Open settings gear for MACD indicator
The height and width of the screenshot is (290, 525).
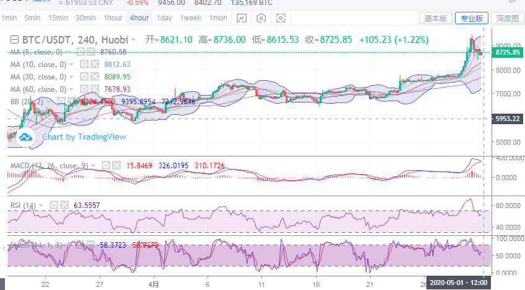(x=106, y=165)
